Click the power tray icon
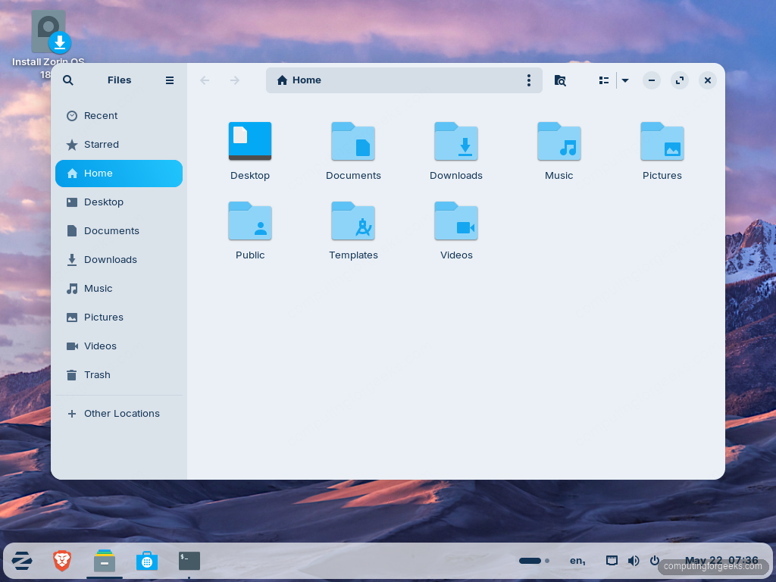776x582 pixels. 654,561
